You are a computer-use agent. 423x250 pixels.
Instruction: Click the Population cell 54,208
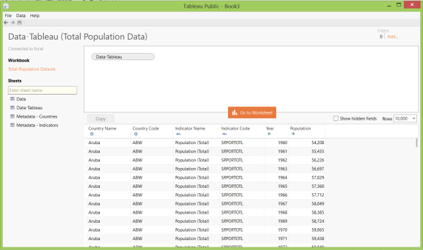318,143
